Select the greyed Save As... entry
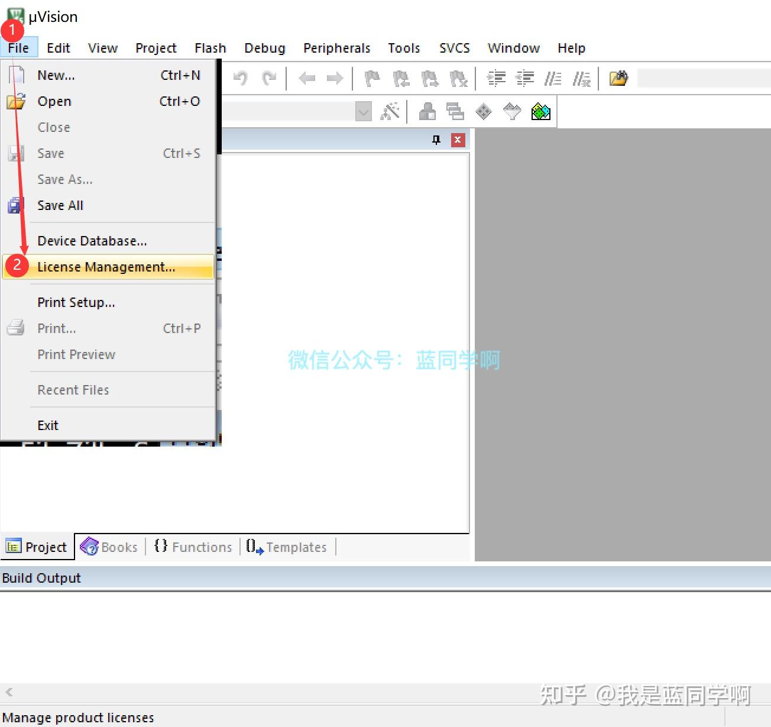 click(x=108, y=179)
